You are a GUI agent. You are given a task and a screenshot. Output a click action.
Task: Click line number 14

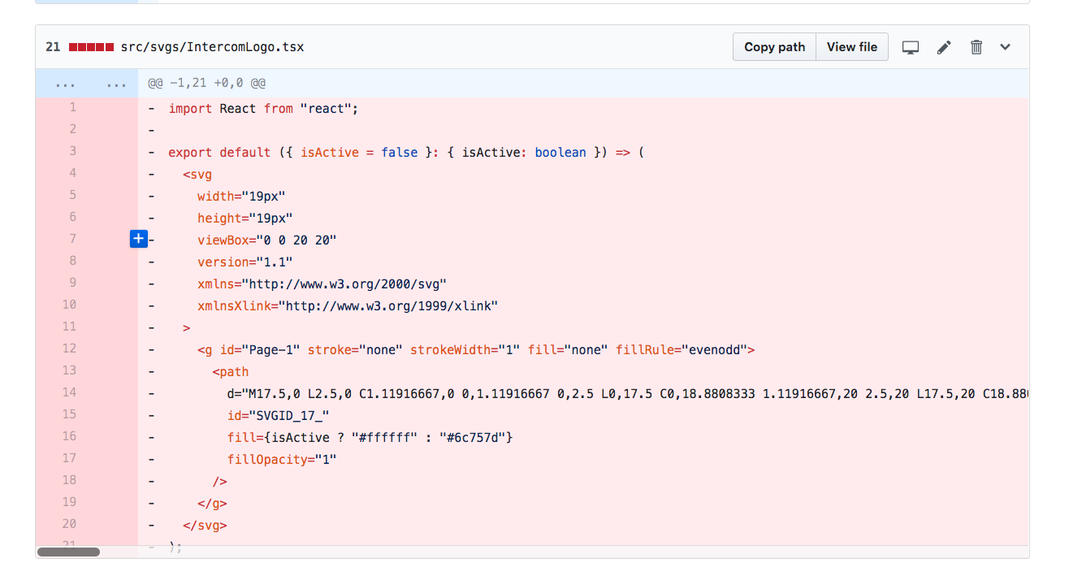(x=69, y=392)
